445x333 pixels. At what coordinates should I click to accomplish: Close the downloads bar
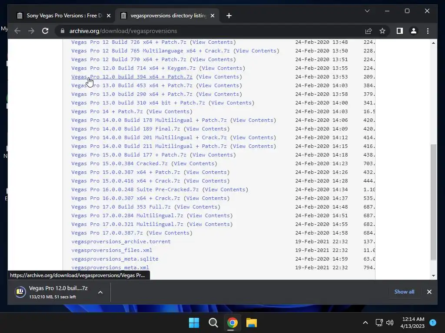(429, 292)
